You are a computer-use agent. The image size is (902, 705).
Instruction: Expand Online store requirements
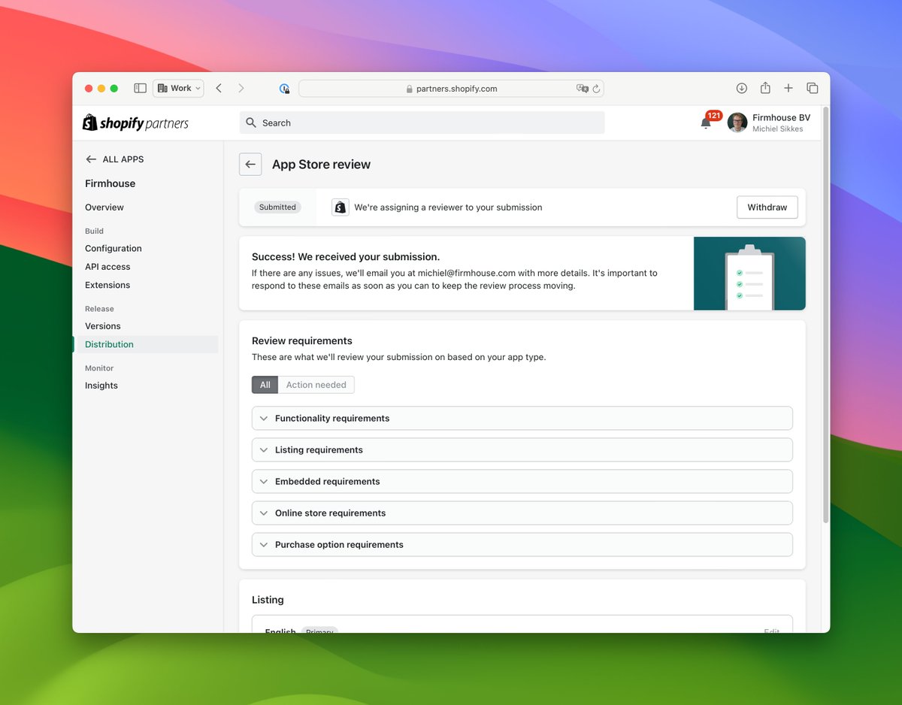coord(522,513)
